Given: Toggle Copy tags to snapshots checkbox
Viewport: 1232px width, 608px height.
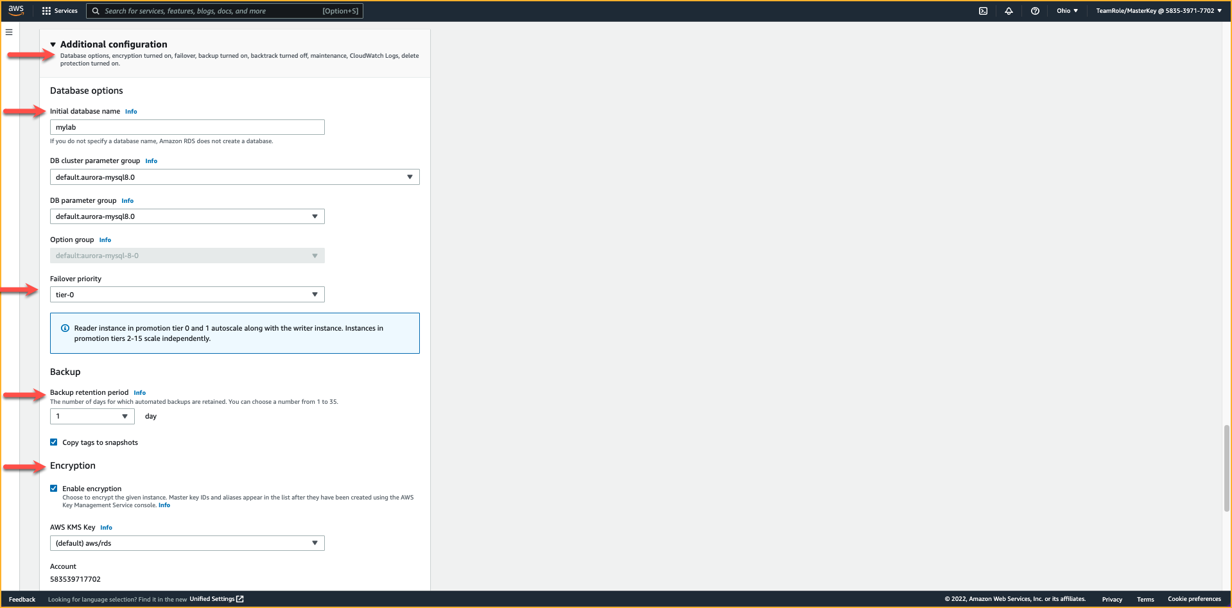Looking at the screenshot, I should tap(54, 442).
